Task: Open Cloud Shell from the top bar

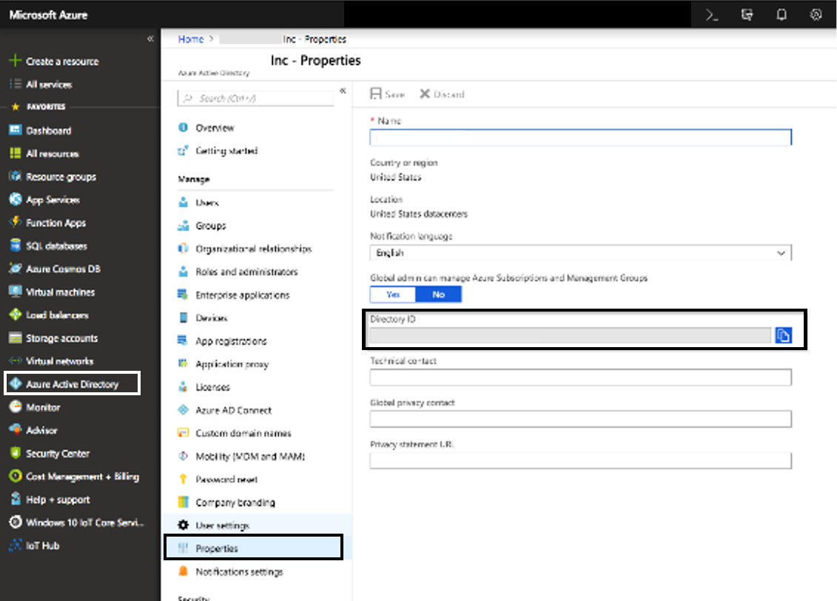Action: point(712,15)
